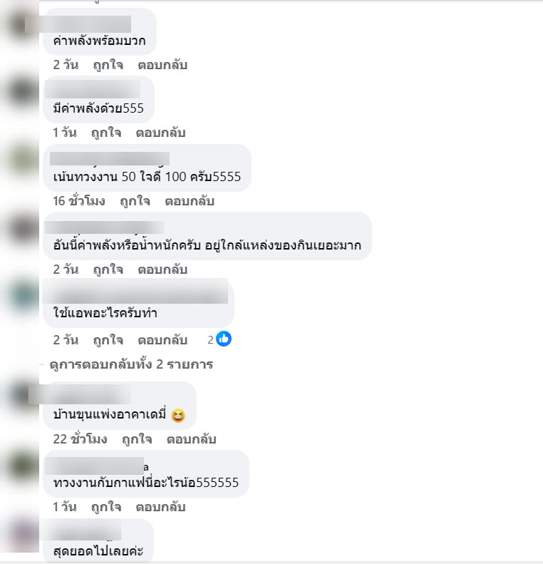Reply to the มีค่าพลังด้วย555 comment

160,133
